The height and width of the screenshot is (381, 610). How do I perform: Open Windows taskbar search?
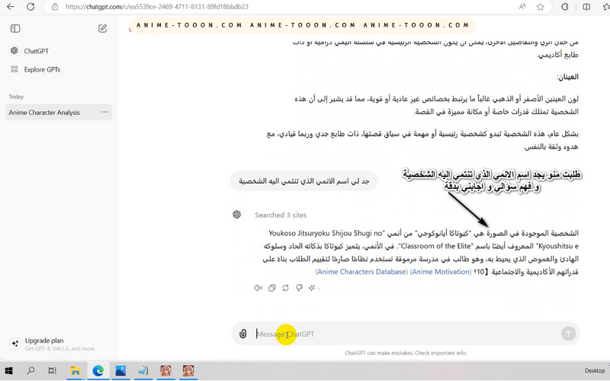coord(30,371)
